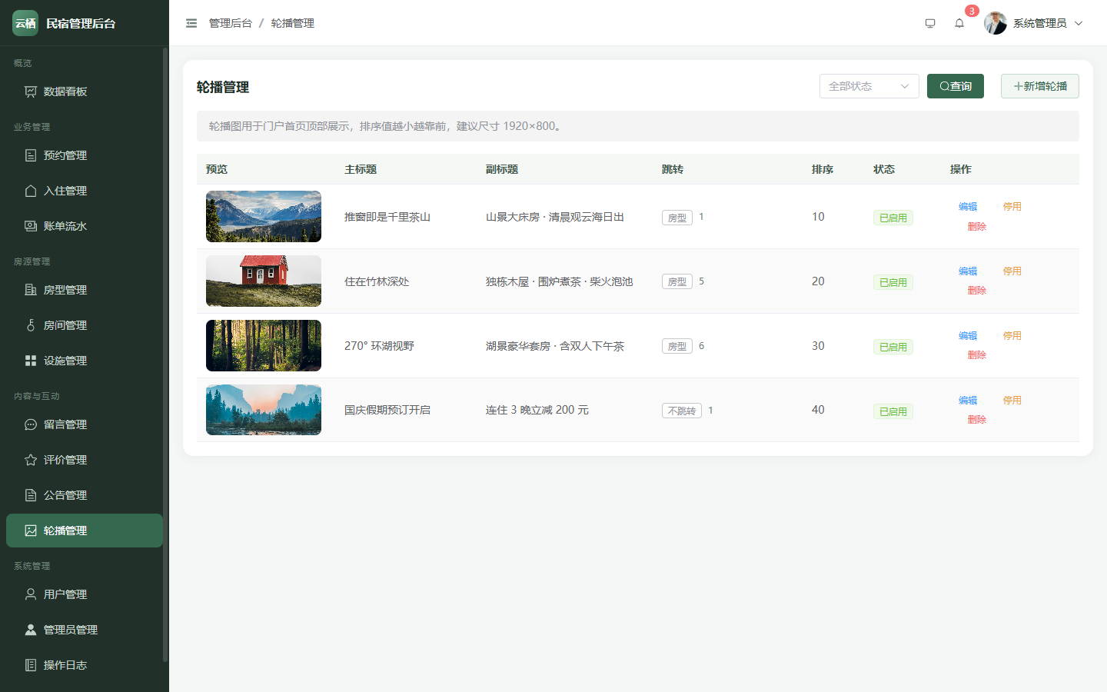This screenshot has width=1107, height=692.
Task: Click the 留言管理 chat bubble icon
Action: [31, 424]
